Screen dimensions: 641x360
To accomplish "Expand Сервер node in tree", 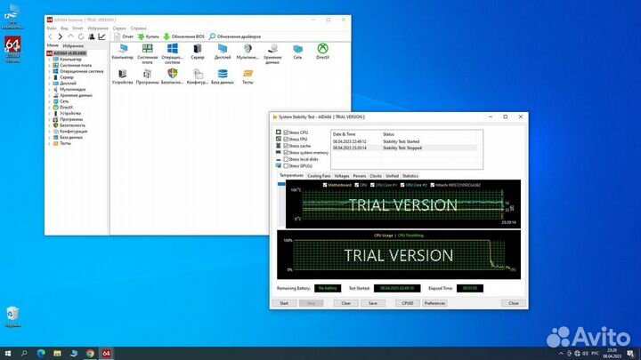I will click(x=50, y=77).
